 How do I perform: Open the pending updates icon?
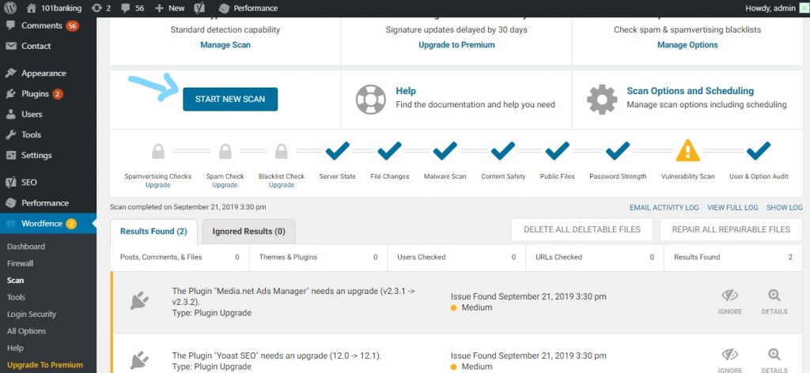[x=101, y=8]
